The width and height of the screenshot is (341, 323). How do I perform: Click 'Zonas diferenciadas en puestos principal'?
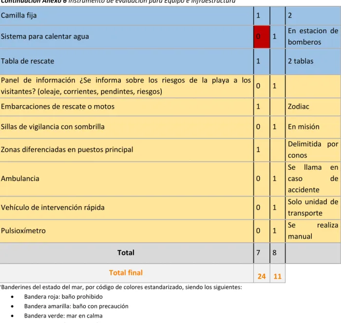pyautogui.click(x=67, y=149)
